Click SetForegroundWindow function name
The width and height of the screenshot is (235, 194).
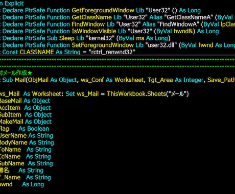103,45
